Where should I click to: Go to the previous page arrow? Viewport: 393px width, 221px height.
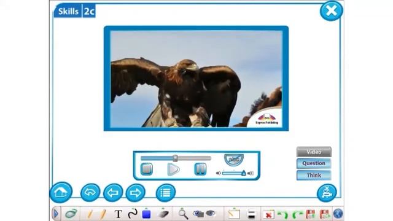click(x=113, y=193)
